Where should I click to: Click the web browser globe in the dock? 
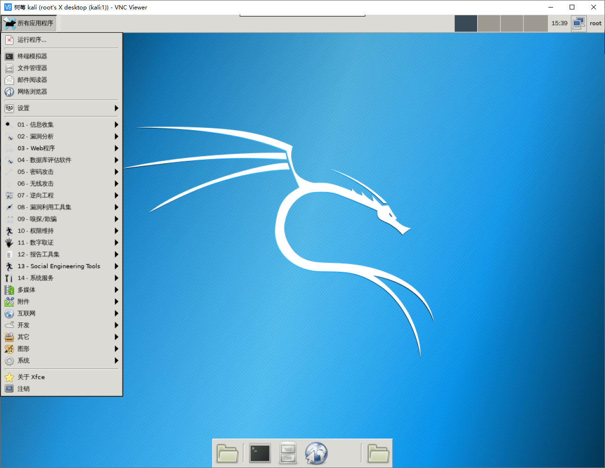click(x=316, y=453)
